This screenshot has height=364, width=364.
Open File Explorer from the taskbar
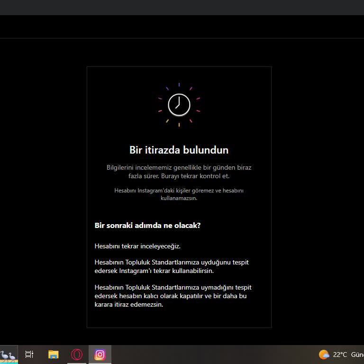point(54,355)
